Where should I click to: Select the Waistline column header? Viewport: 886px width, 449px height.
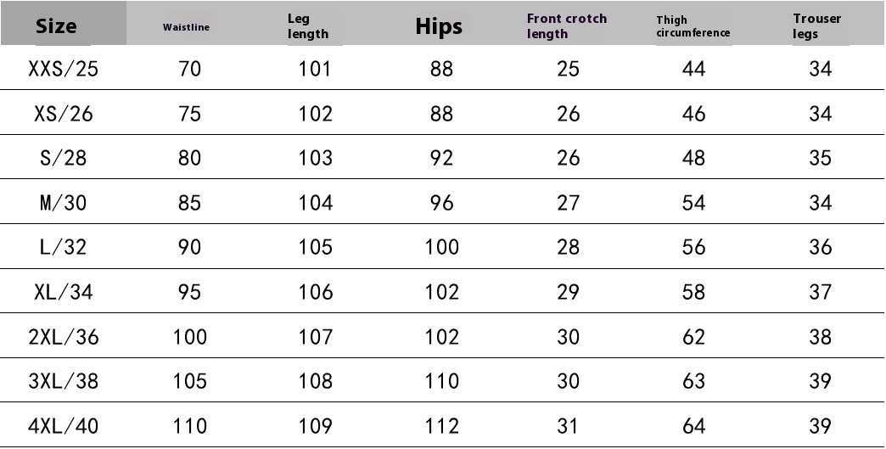click(186, 27)
